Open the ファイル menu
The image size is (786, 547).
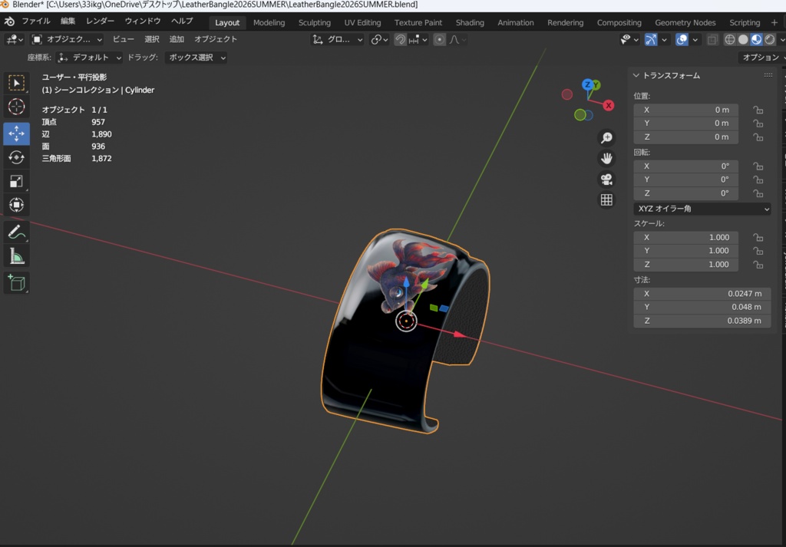click(35, 21)
